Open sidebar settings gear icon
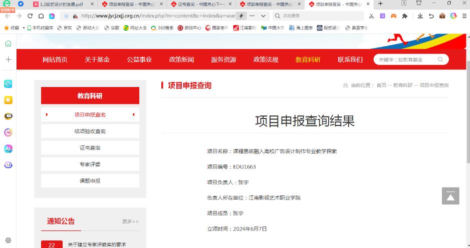The height and width of the screenshot is (248, 470). click(x=8, y=240)
